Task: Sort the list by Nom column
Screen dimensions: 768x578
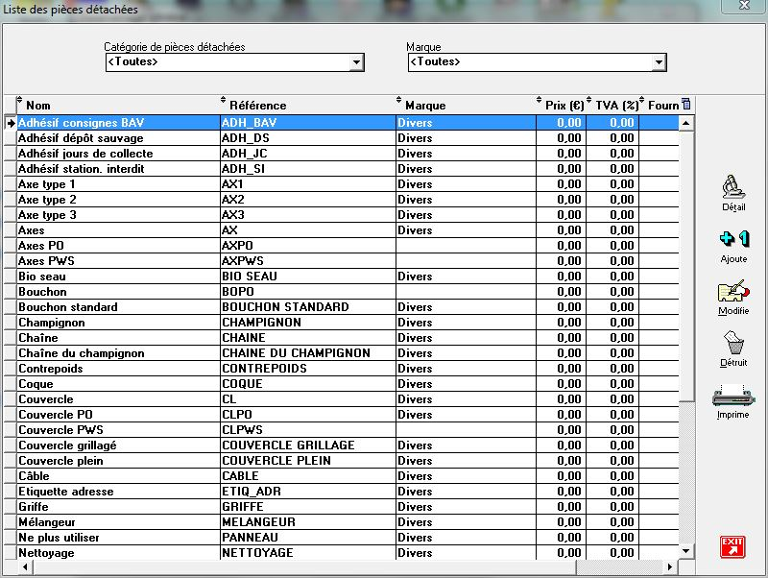Action: (115, 105)
